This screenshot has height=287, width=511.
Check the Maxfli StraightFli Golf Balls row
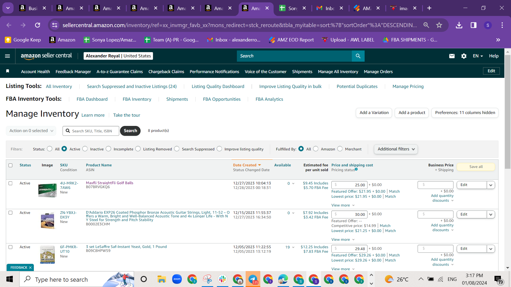click(x=10, y=183)
